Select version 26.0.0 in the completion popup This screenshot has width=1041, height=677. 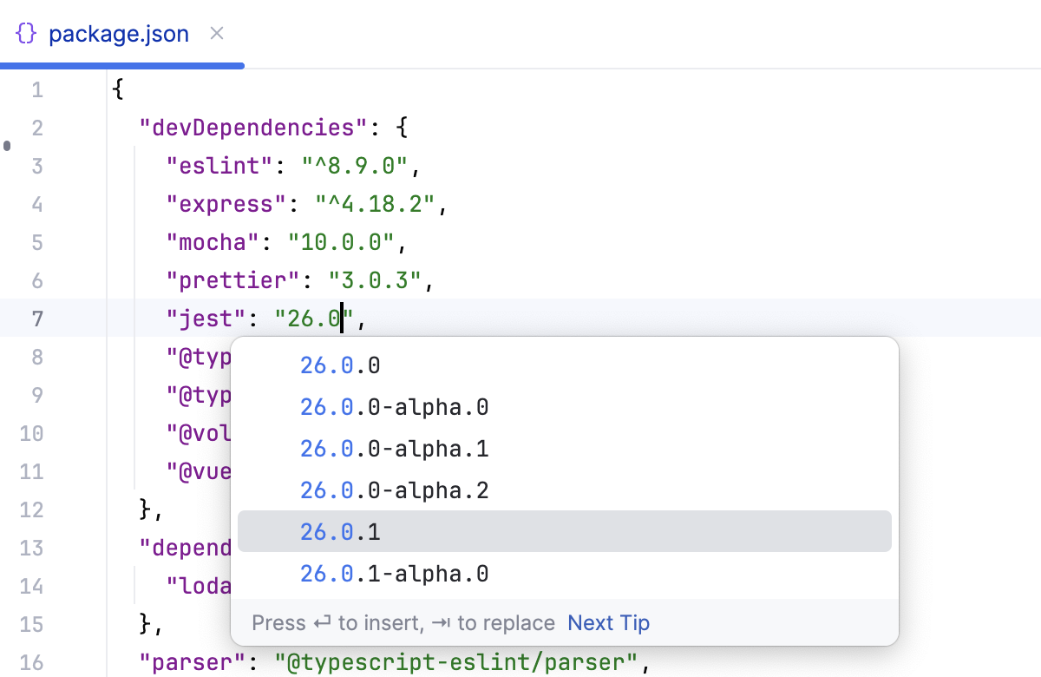(x=340, y=365)
